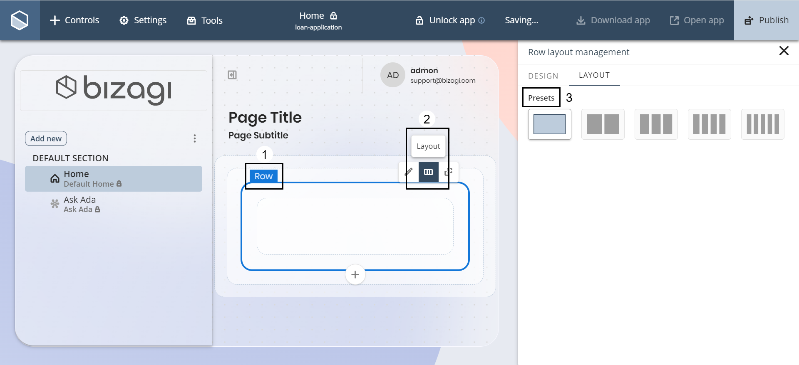Click the admon user name

coord(424,71)
